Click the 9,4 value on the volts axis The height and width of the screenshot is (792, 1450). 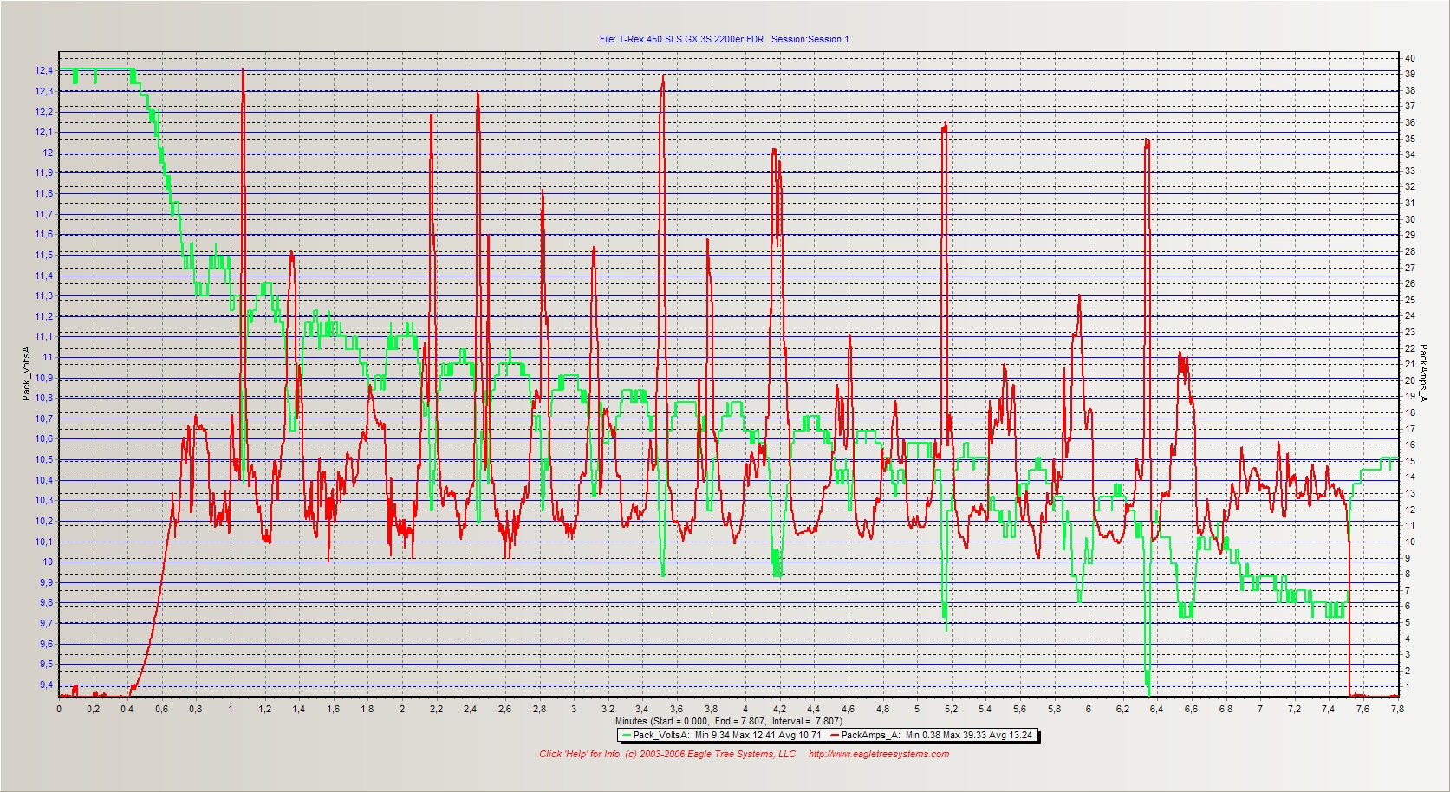(46, 685)
